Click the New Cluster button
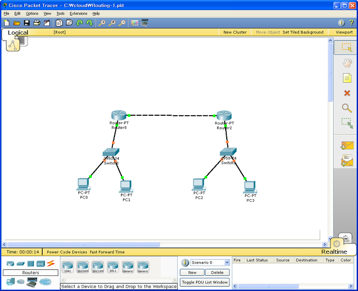The width and height of the screenshot is (358, 291). point(235,32)
